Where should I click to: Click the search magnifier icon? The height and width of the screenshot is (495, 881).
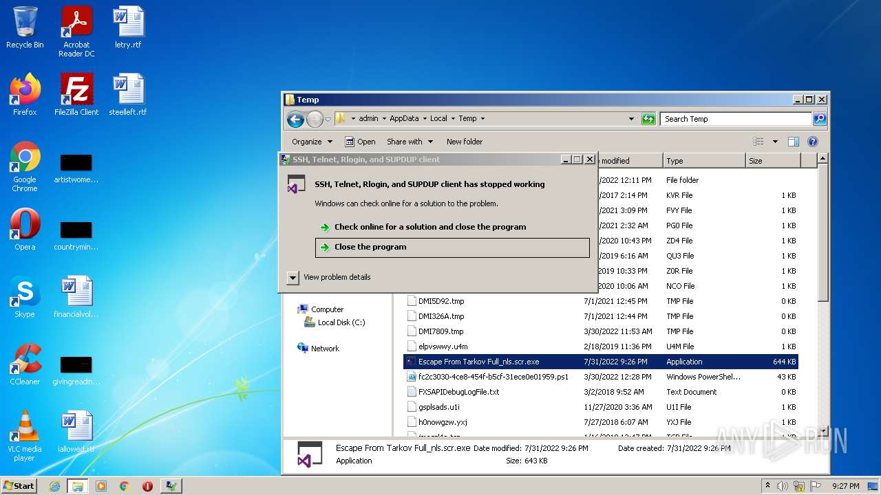click(x=819, y=119)
